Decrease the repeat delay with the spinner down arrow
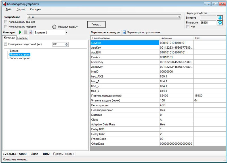 coord(66,45)
